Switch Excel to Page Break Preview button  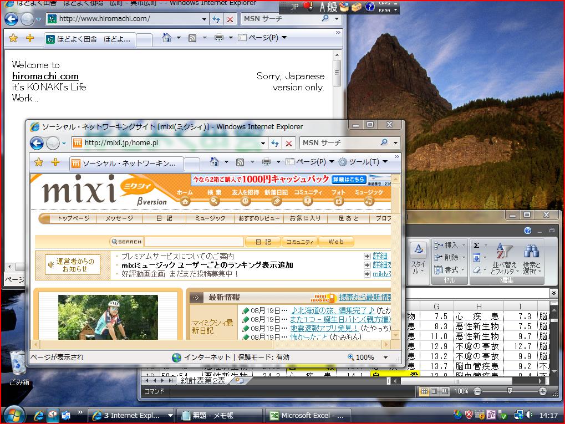[445, 391]
